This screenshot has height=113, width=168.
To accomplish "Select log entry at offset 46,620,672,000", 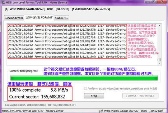I will pyautogui.click(x=67, y=26).
